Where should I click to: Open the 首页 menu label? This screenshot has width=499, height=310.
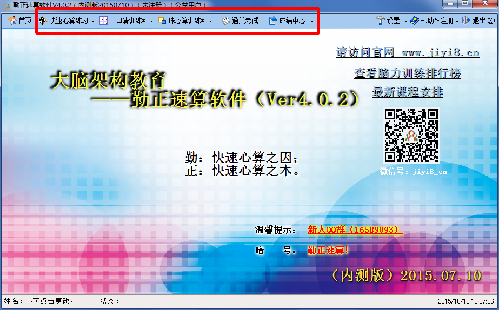pos(25,21)
